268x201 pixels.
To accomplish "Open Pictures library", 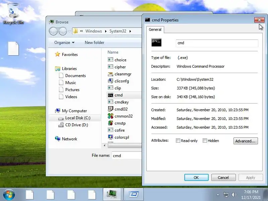I will 72,89.
